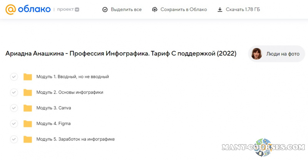
Task: Tick checkbox for Модуль 1. Вводный
Action: pyautogui.click(x=14, y=77)
